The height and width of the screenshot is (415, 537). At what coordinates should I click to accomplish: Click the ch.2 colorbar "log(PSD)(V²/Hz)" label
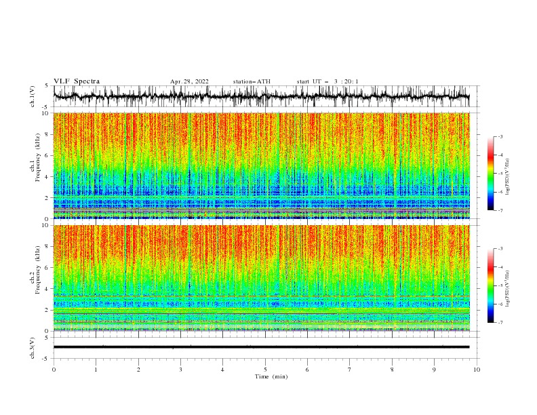pyautogui.click(x=508, y=289)
